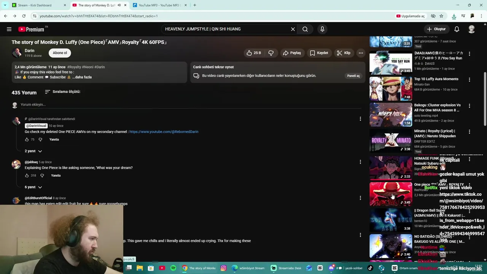The height and width of the screenshot is (274, 487).
Task: Open Chrome media controls icon
Action: coord(463,16)
